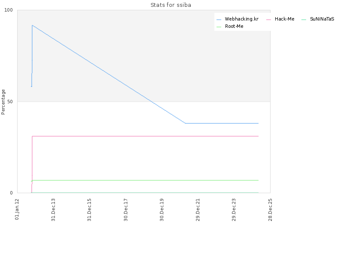Image resolution: width=343 pixels, height=257 pixels.
Task: Click the green Root-Me legend line swatch
Action: [x=219, y=27]
